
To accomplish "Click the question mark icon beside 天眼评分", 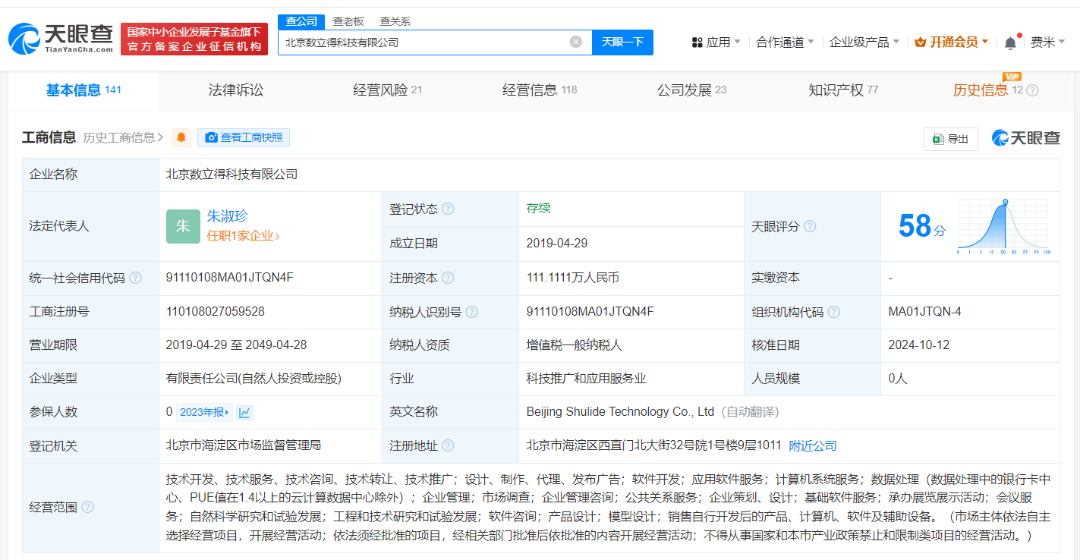I will pos(810,226).
